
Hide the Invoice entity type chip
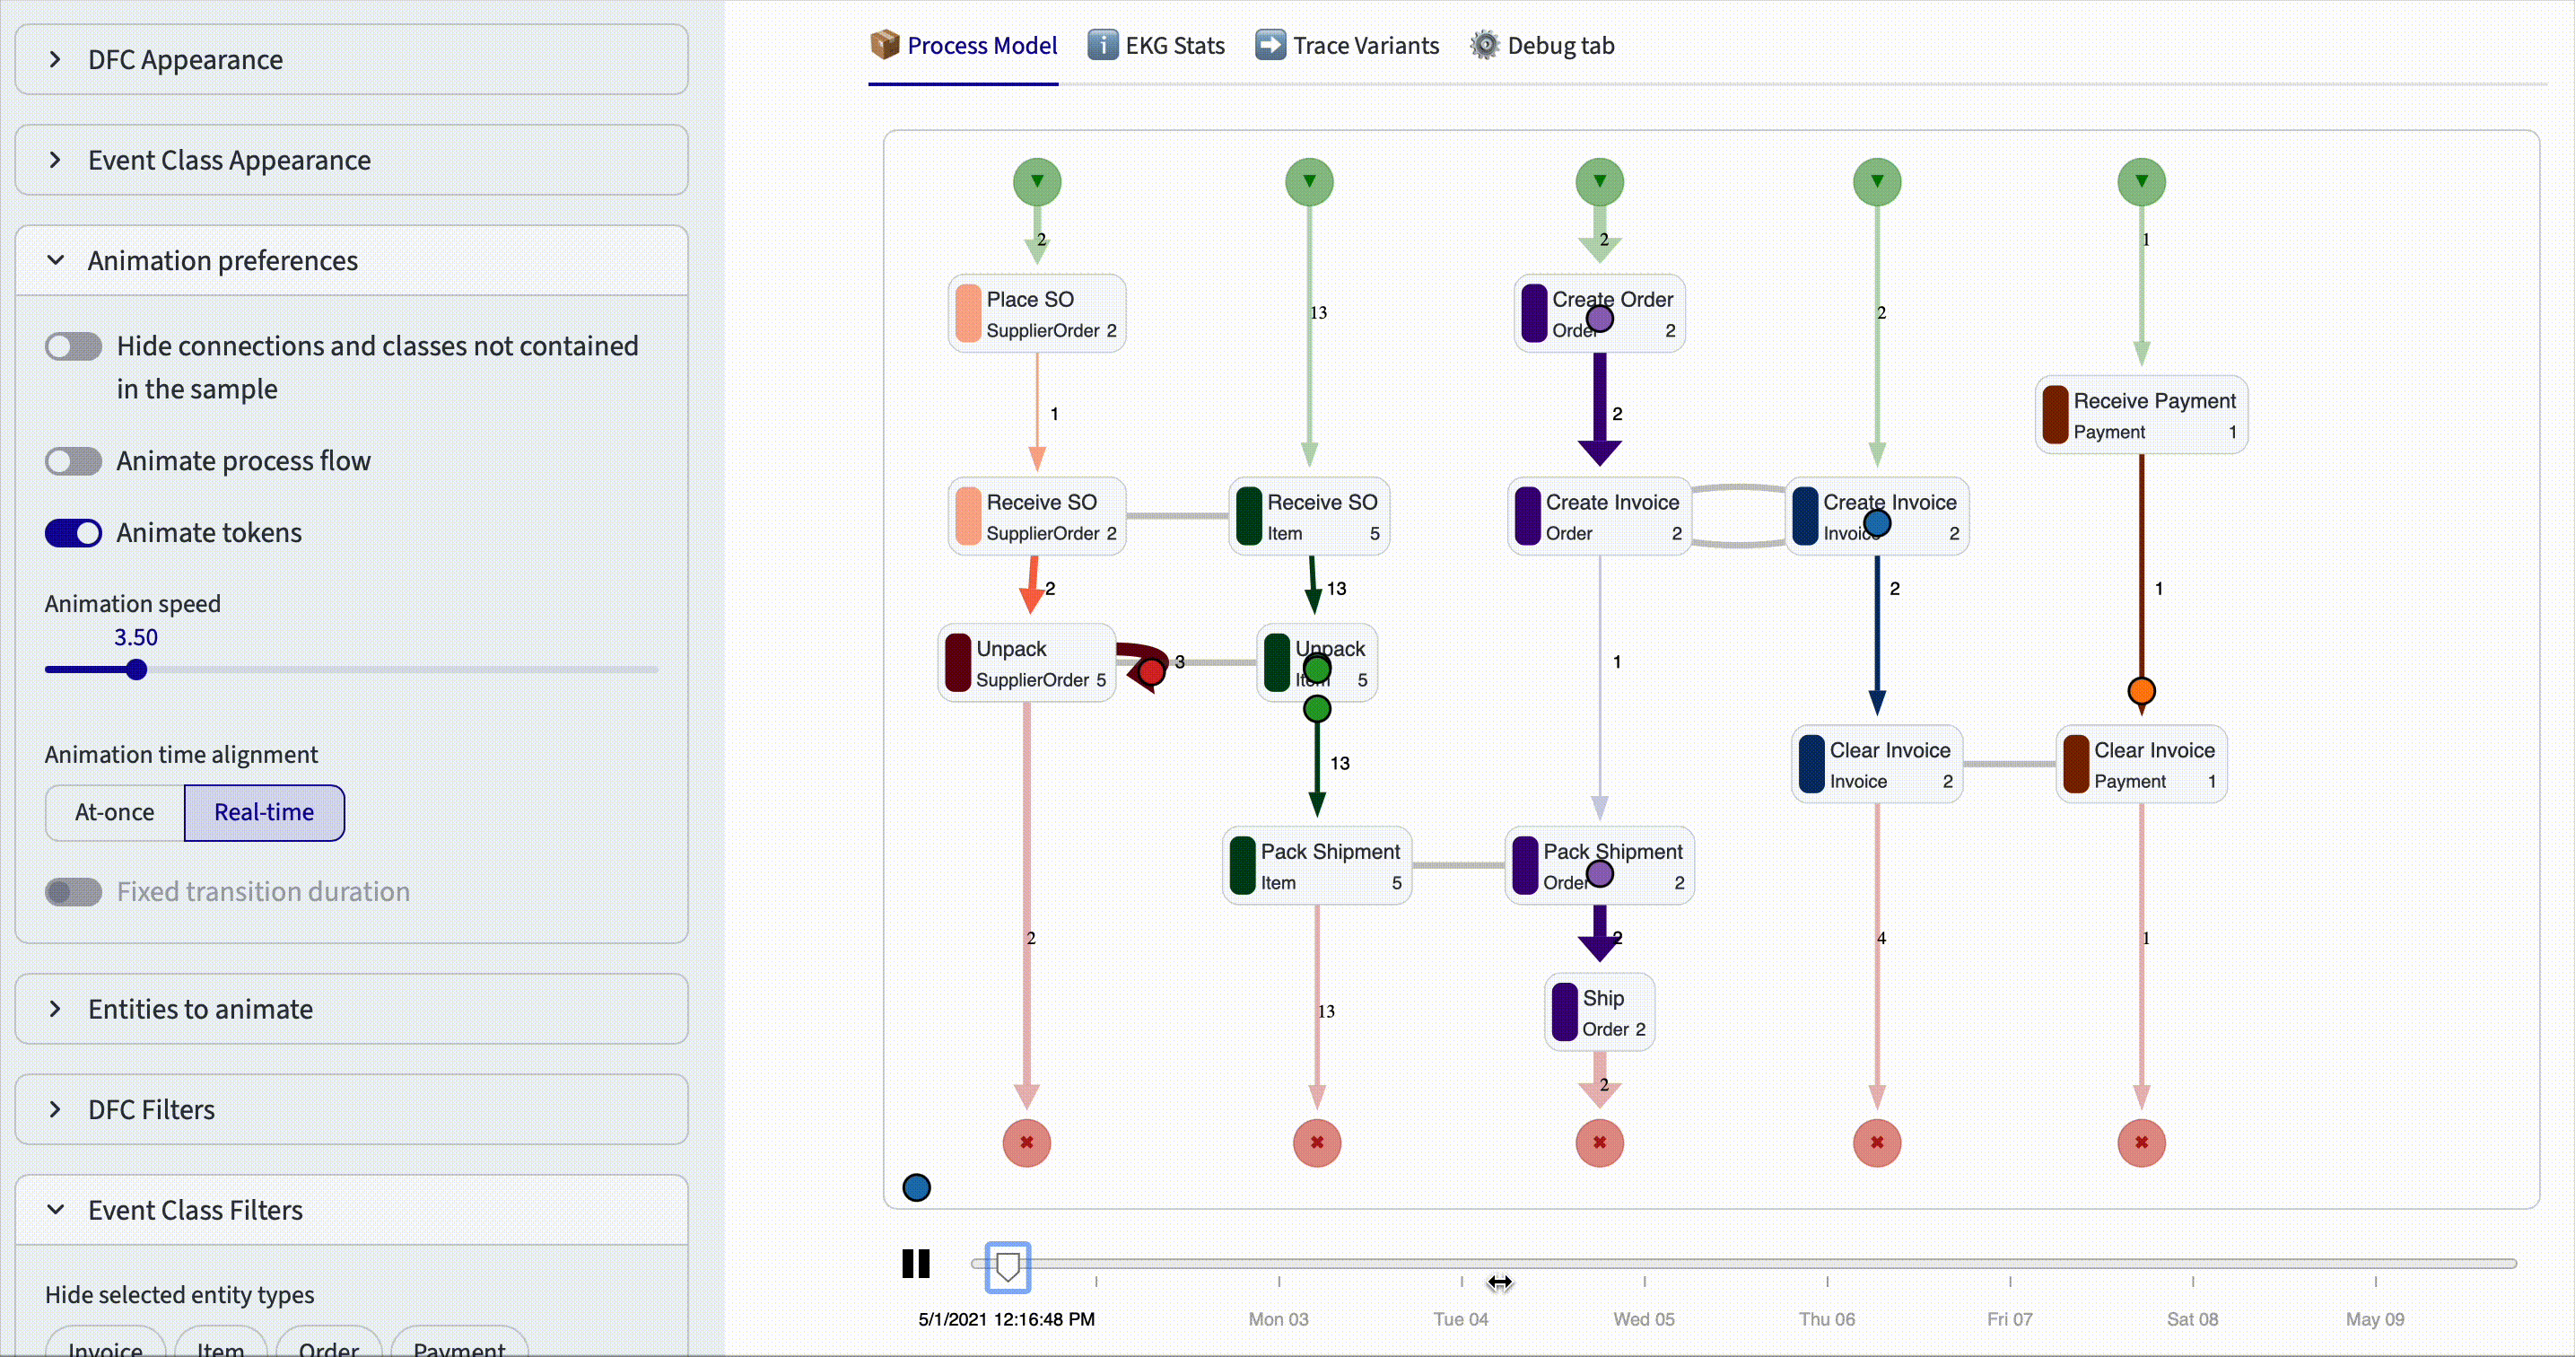[x=106, y=1347]
